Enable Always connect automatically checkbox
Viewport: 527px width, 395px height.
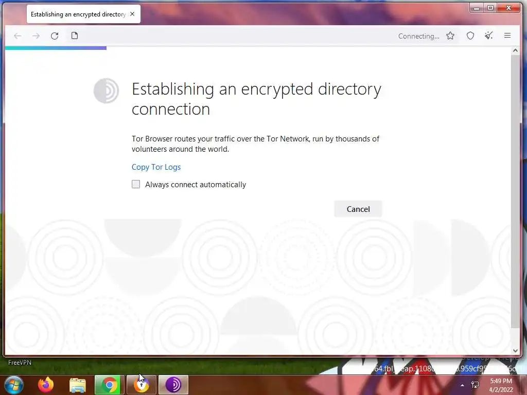pos(136,184)
